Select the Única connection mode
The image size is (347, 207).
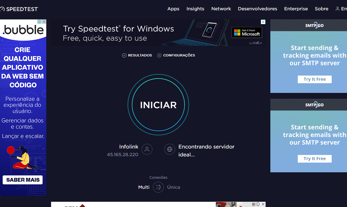pyautogui.click(x=173, y=187)
